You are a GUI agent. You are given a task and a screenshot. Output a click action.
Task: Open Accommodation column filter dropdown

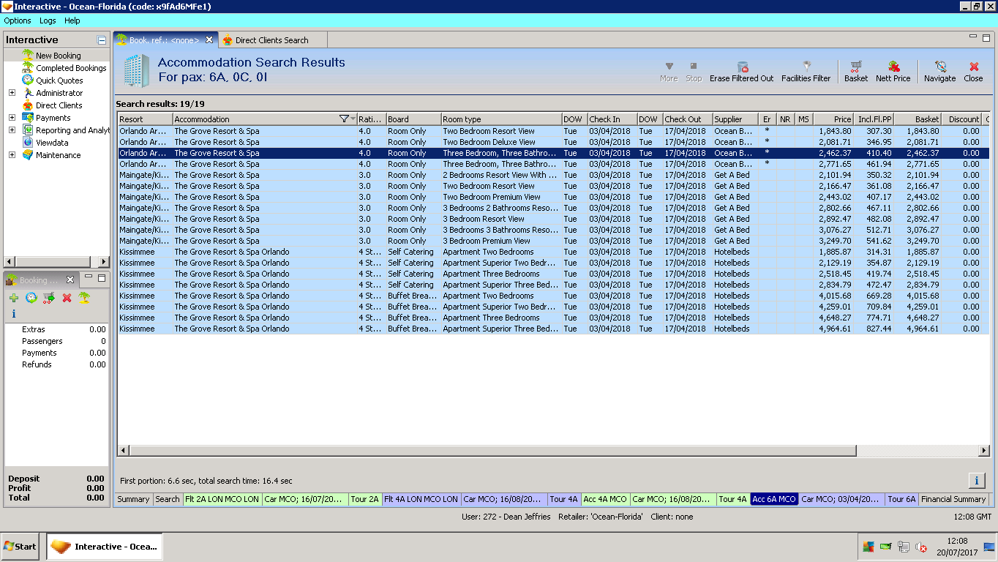coord(353,119)
